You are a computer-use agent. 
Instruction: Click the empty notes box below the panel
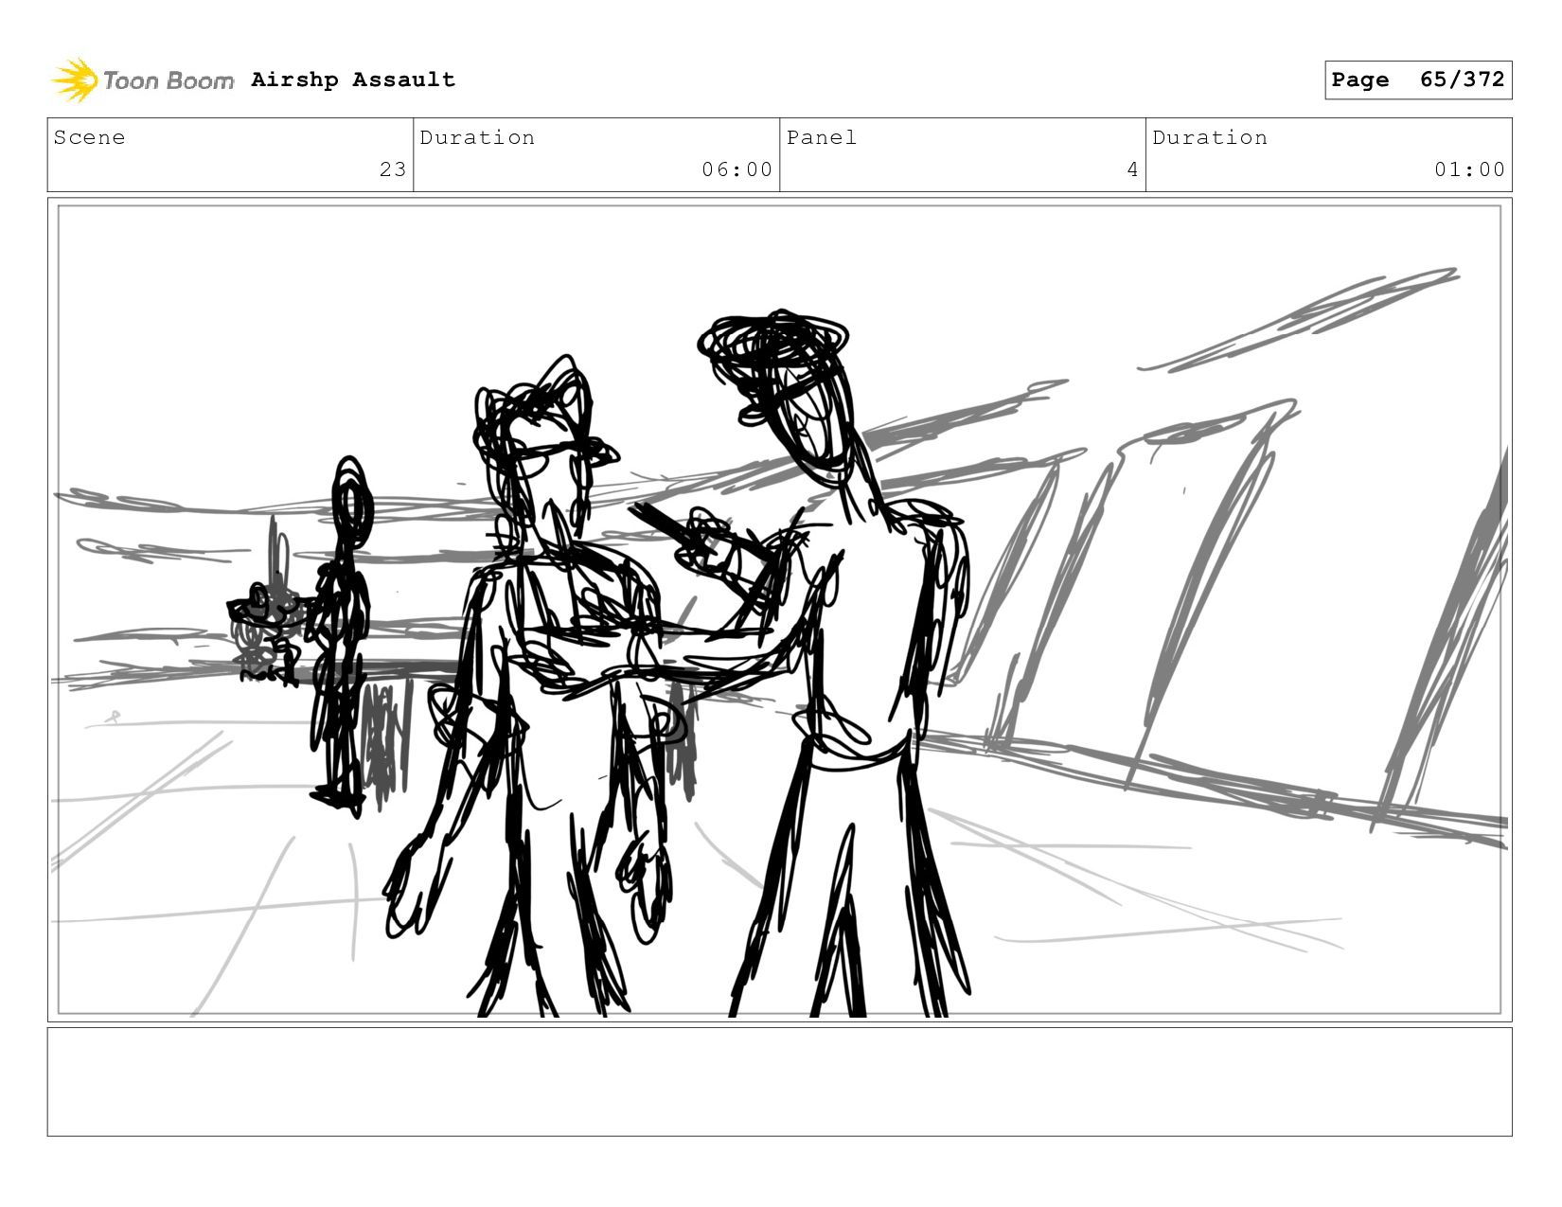[x=780, y=1082]
